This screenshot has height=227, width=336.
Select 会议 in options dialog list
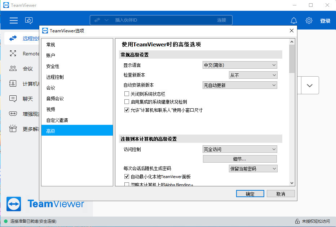point(77,88)
